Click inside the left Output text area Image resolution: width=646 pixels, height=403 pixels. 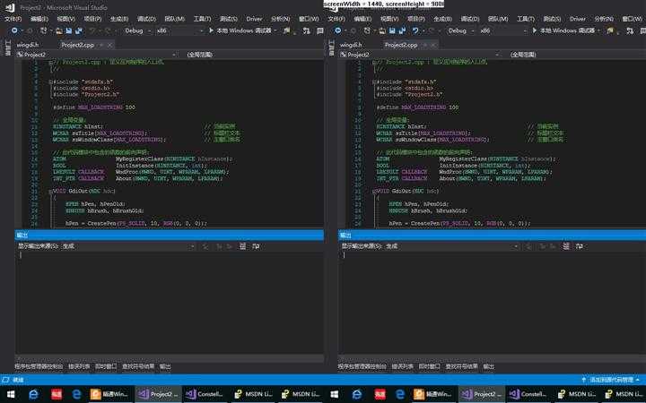[170, 303]
